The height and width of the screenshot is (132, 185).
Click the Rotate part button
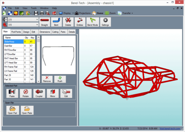tap(26, 93)
